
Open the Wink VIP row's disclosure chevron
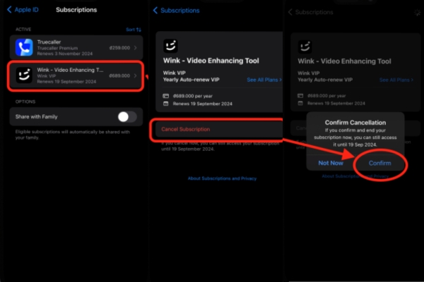point(136,75)
